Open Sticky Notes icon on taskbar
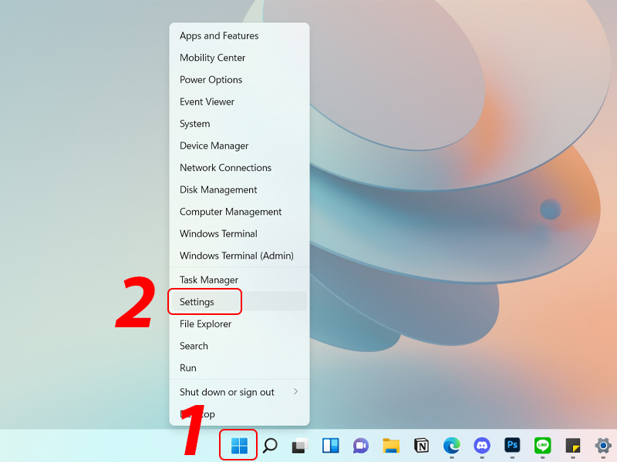The width and height of the screenshot is (617, 462). pos(573,446)
